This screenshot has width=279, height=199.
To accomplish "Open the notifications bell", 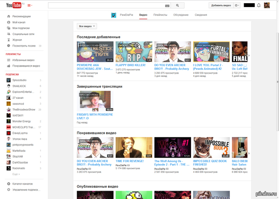I will coord(259,5).
